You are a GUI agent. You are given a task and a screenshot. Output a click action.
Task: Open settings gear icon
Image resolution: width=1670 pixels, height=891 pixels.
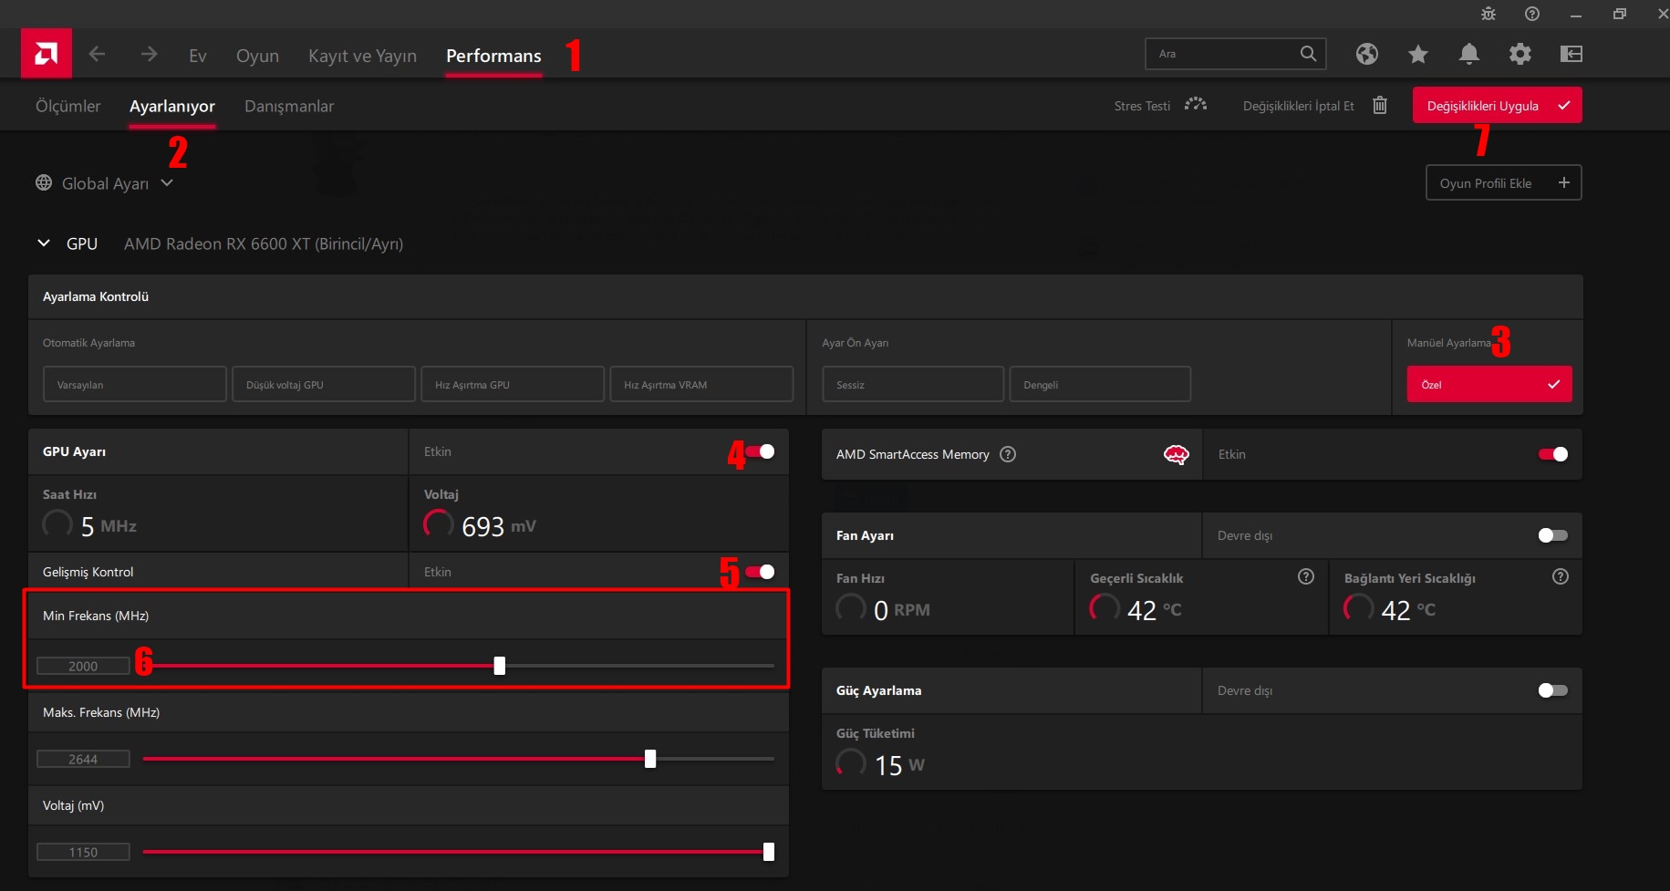(1520, 54)
